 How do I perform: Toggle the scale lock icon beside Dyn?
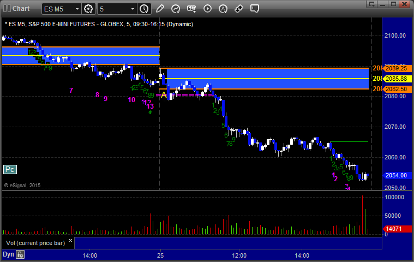point(20,254)
